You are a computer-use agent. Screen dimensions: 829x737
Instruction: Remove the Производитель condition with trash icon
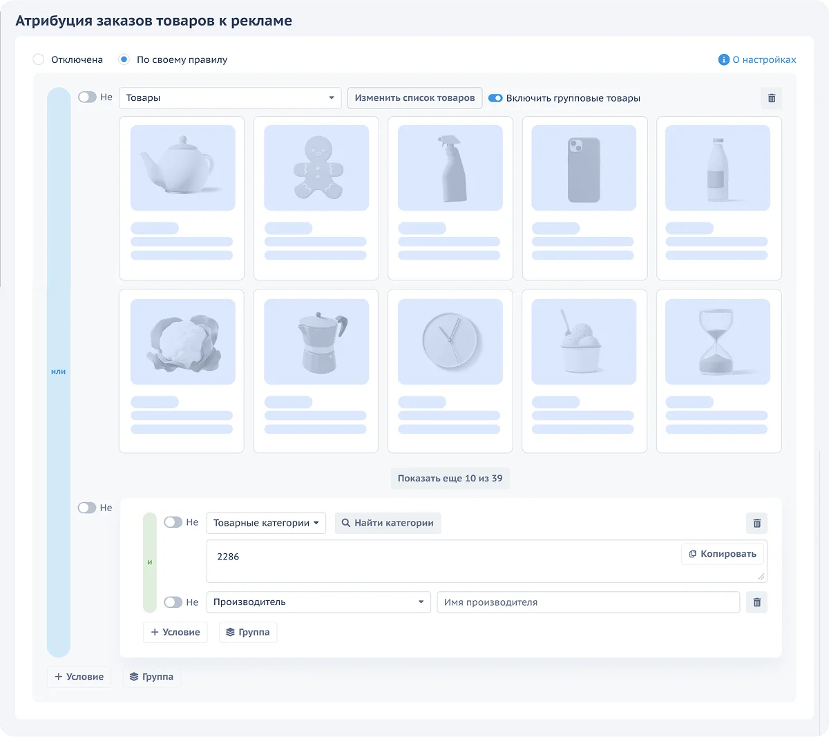(756, 602)
